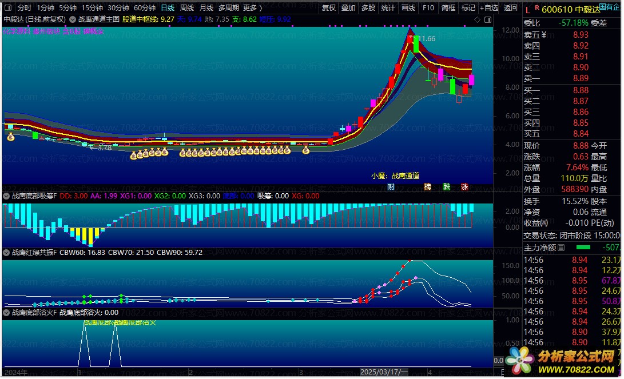Expand the 战鹰底部吸筹F indicator dropdown arrow
The image size is (624, 379).
(6, 196)
